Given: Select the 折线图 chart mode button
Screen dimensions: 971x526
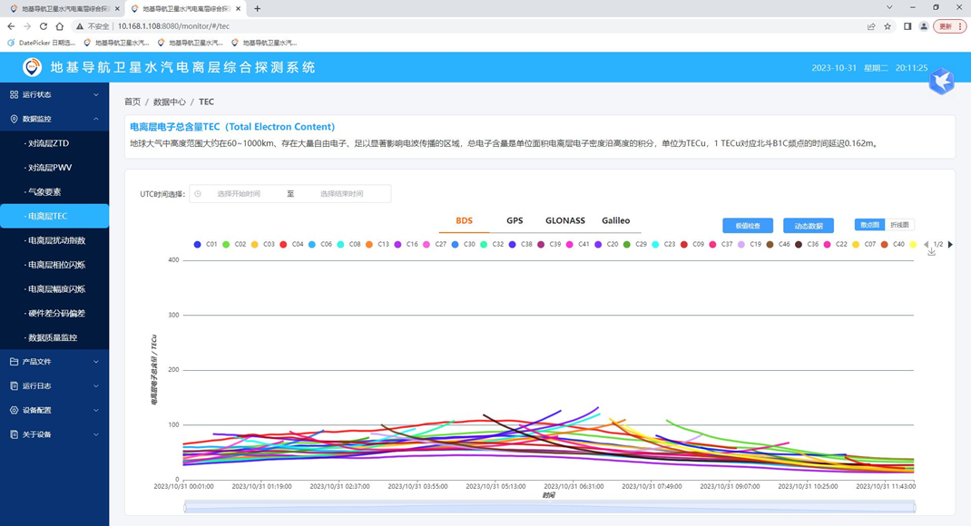Looking at the screenshot, I should pos(899,225).
